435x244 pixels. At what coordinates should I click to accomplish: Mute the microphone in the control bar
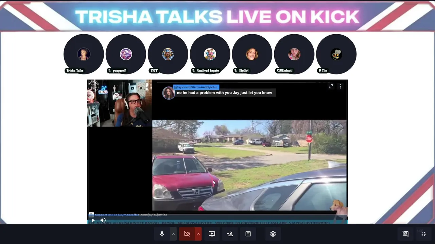coord(162,234)
